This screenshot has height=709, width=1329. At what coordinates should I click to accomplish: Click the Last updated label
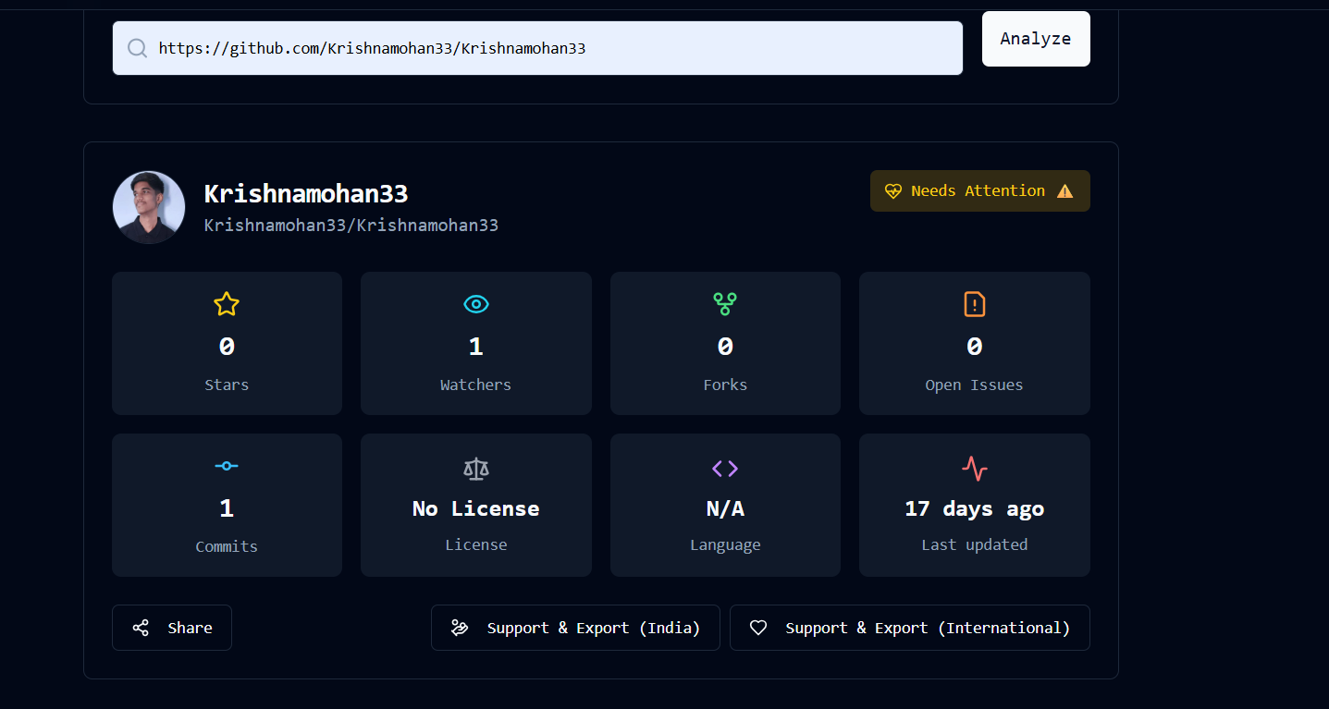coord(975,545)
